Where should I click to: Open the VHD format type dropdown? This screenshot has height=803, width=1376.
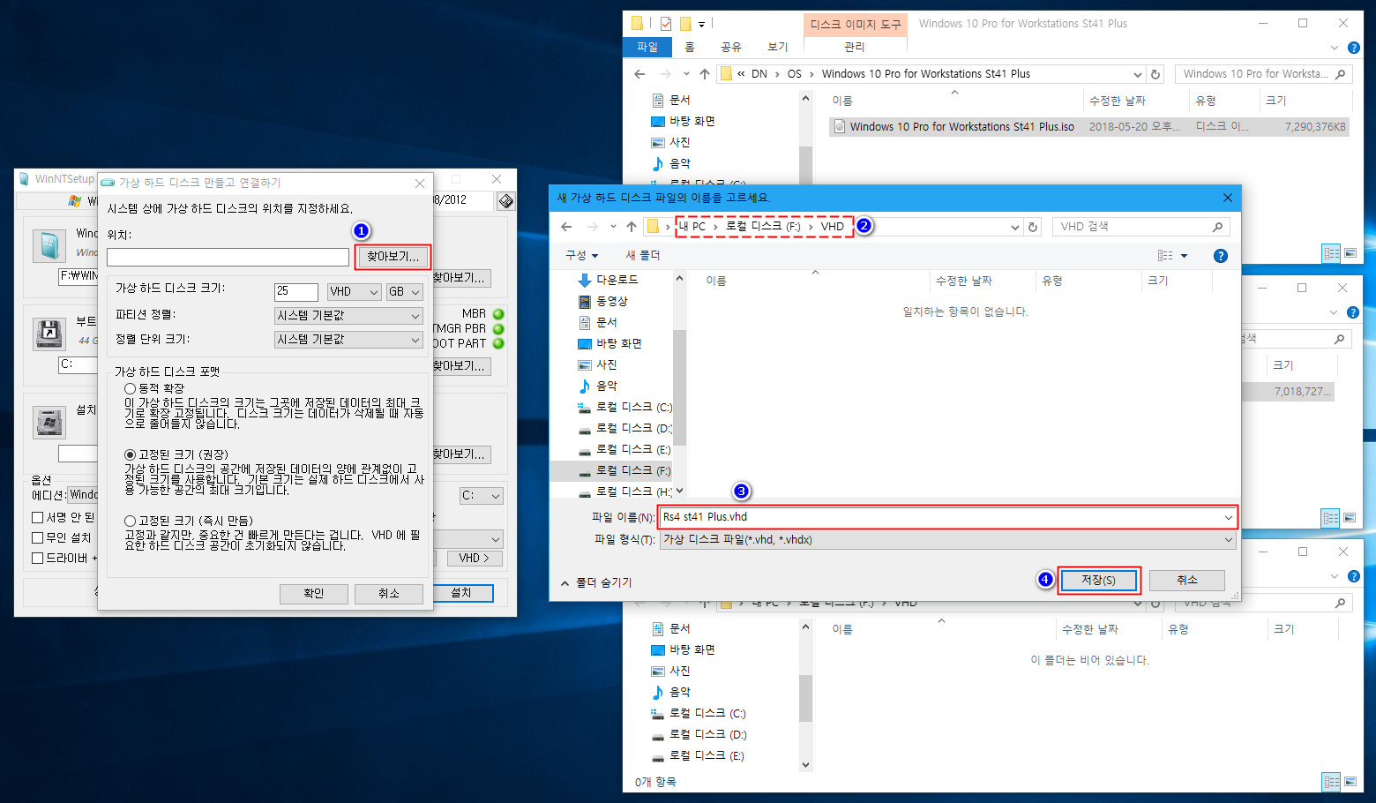(x=354, y=292)
